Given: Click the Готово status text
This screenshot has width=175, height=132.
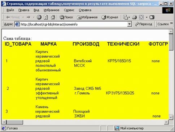Looking at the screenshot, I should pos(13,128).
